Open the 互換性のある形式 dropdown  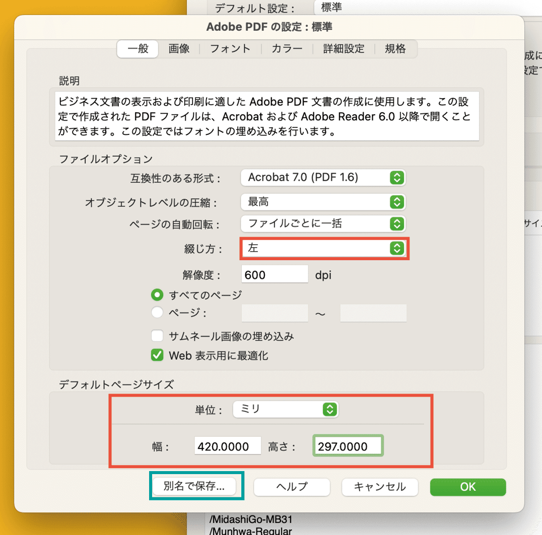coord(323,178)
